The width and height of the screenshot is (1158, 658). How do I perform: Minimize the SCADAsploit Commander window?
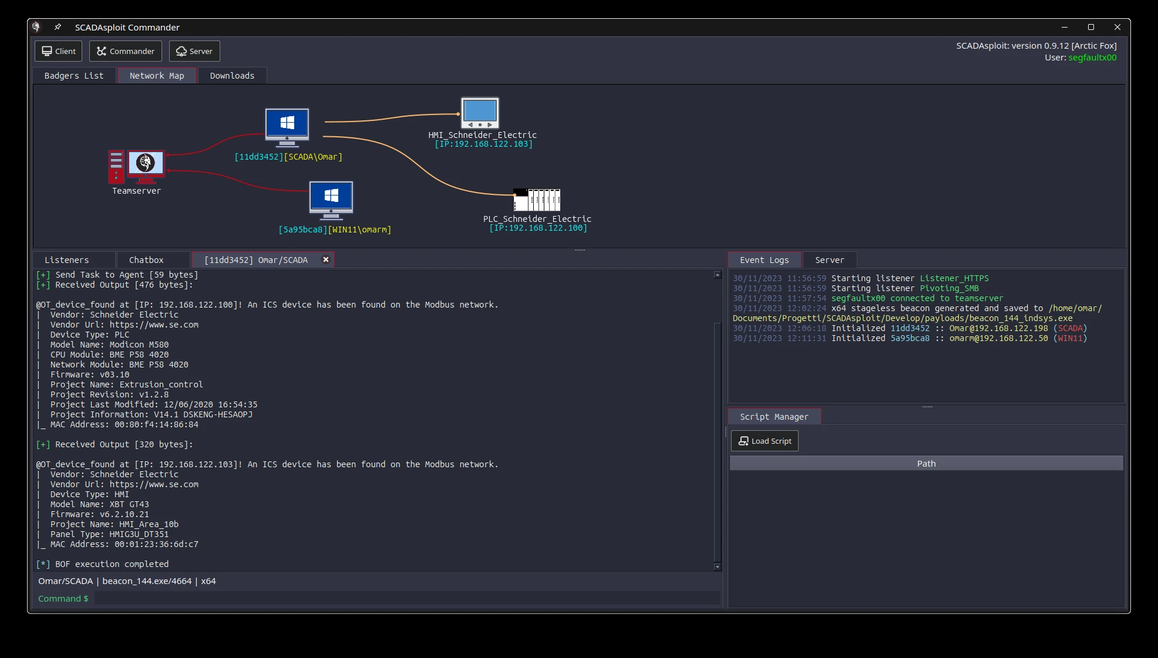(x=1064, y=27)
